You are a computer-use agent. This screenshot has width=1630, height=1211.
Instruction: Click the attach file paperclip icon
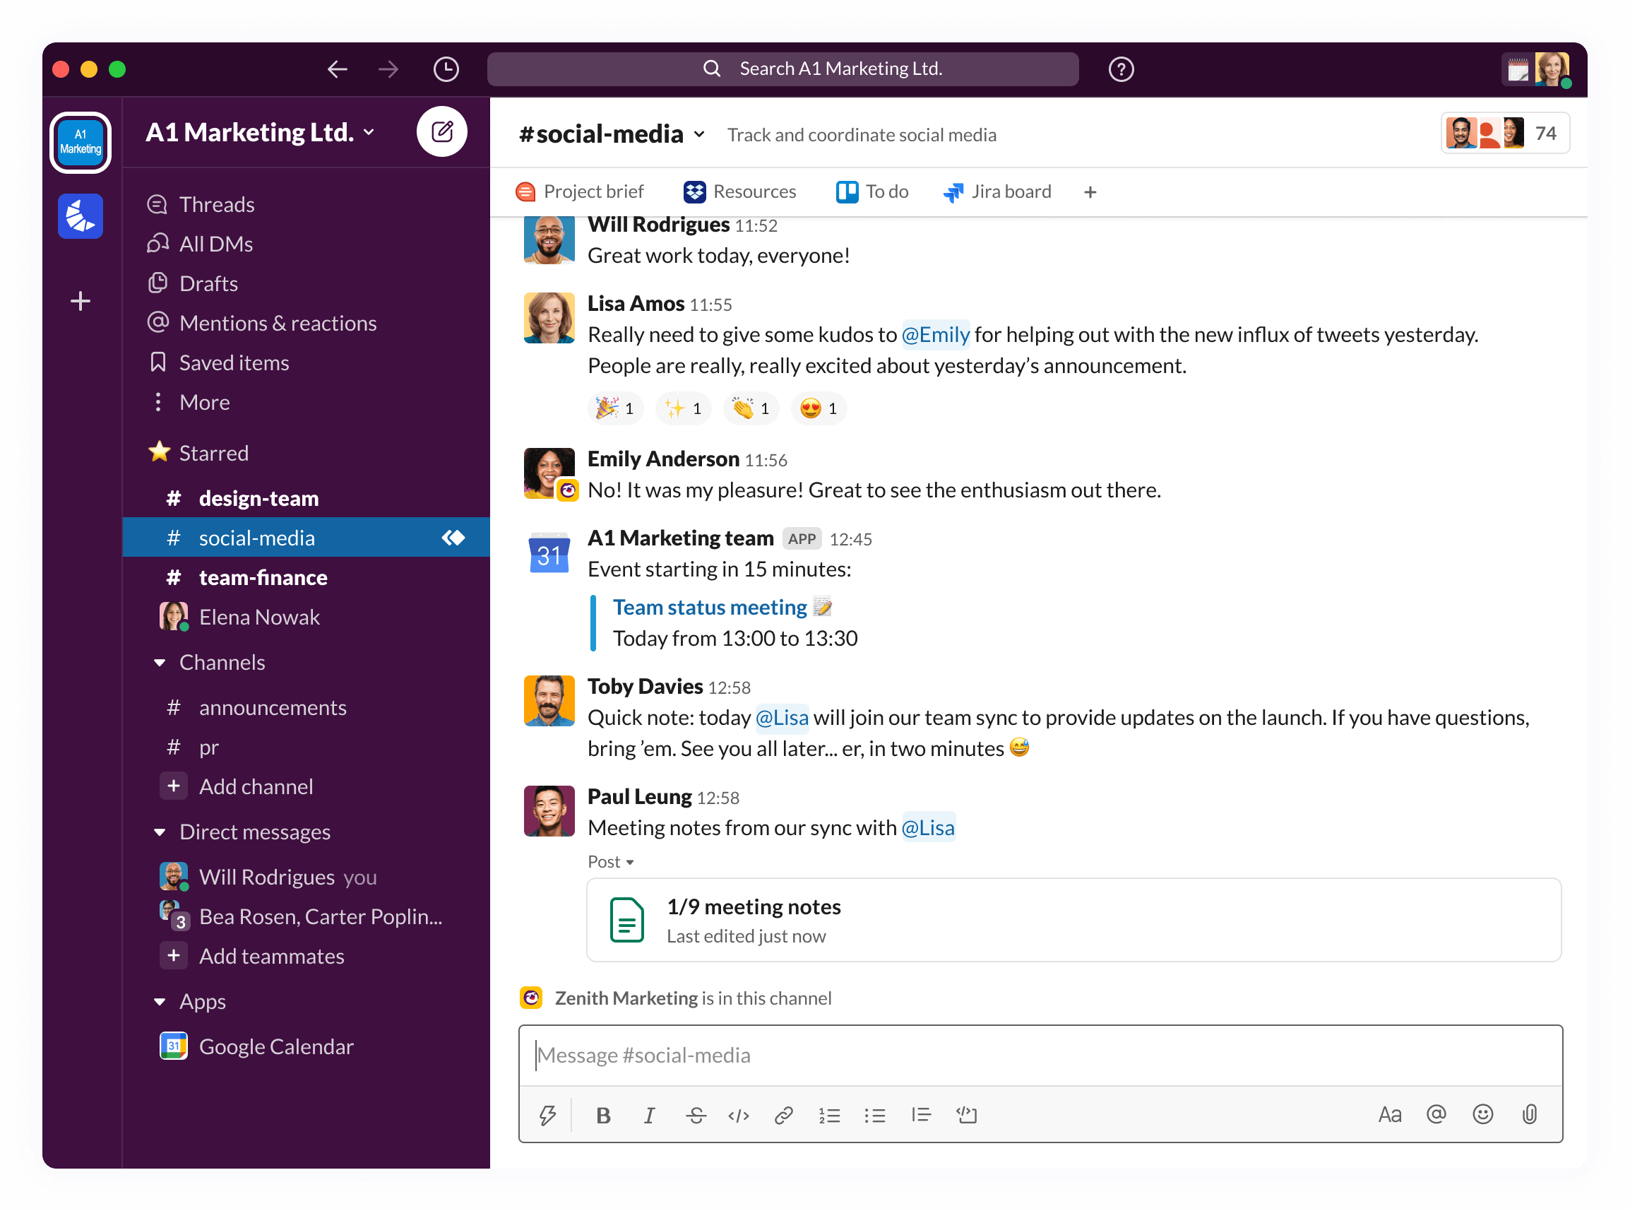pyautogui.click(x=1529, y=1114)
